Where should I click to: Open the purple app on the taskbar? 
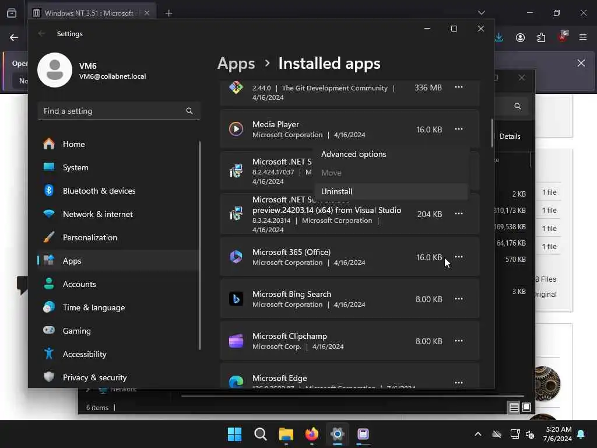coord(363,434)
